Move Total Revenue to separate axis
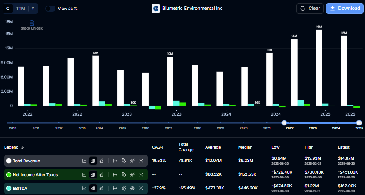The width and height of the screenshot is (365, 195). pos(115,161)
